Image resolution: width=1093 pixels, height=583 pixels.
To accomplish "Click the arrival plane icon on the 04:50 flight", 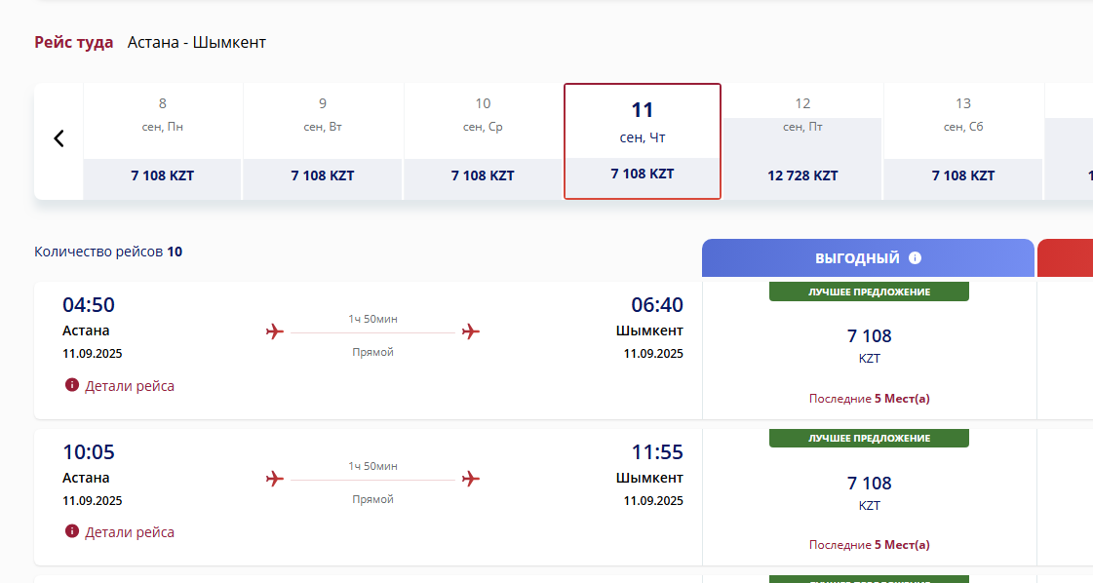I will point(471,332).
